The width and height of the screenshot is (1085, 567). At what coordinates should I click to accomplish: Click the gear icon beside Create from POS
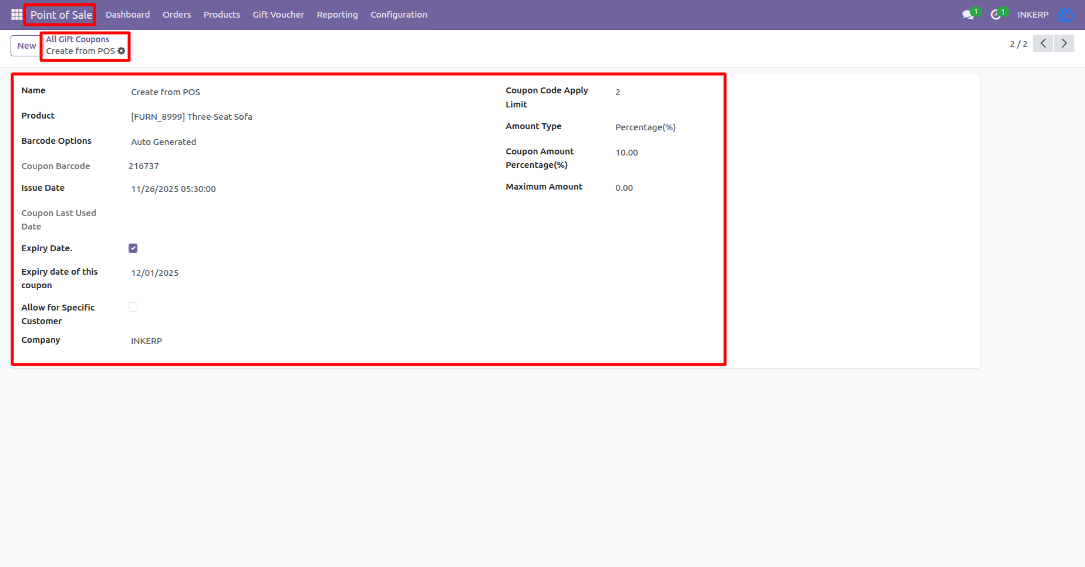click(122, 51)
